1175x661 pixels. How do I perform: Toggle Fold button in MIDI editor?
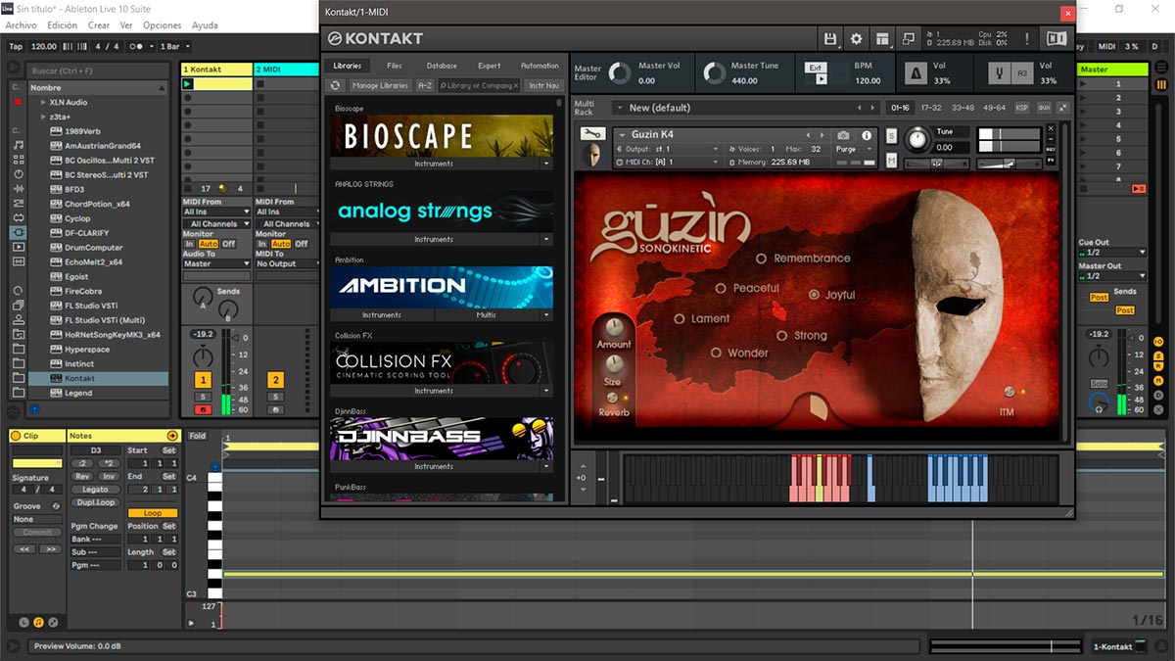198,436
